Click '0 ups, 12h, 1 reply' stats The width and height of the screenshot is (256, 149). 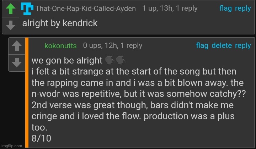pyautogui.click(x=113, y=45)
